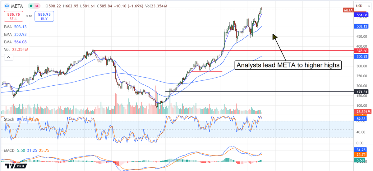Click the 40.00 stochastic axis label

pyautogui.click(x=361, y=132)
